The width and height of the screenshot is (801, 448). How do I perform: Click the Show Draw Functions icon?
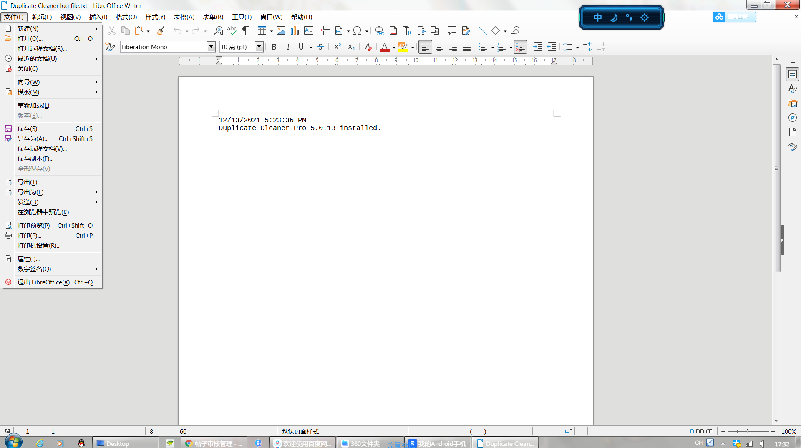coord(515,30)
